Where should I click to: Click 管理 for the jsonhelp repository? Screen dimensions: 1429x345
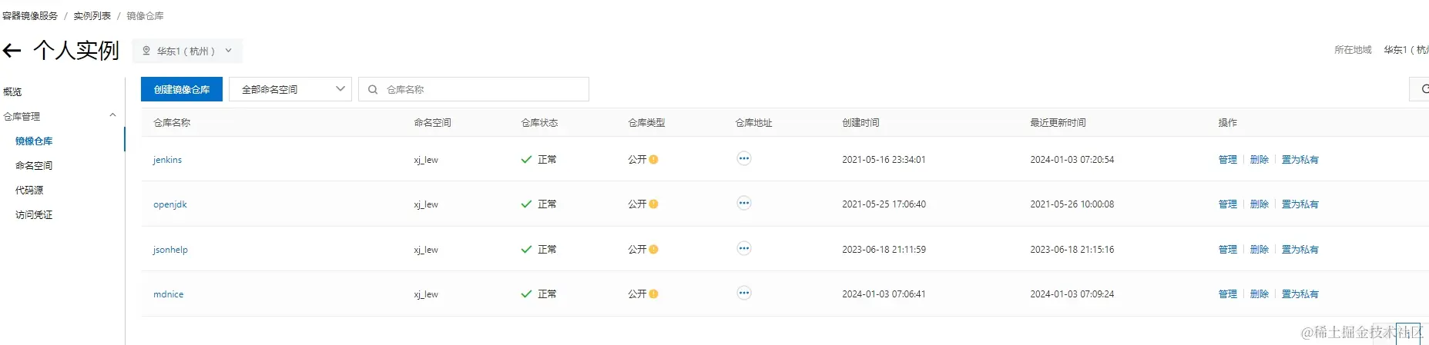click(1228, 250)
